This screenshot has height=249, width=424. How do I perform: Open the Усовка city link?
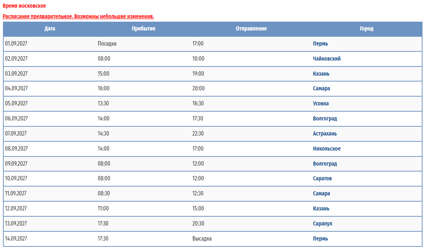point(321,104)
